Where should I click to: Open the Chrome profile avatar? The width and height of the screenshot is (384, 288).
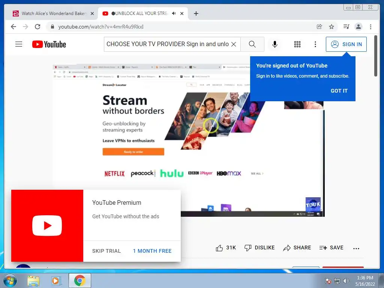pyautogui.click(x=358, y=27)
